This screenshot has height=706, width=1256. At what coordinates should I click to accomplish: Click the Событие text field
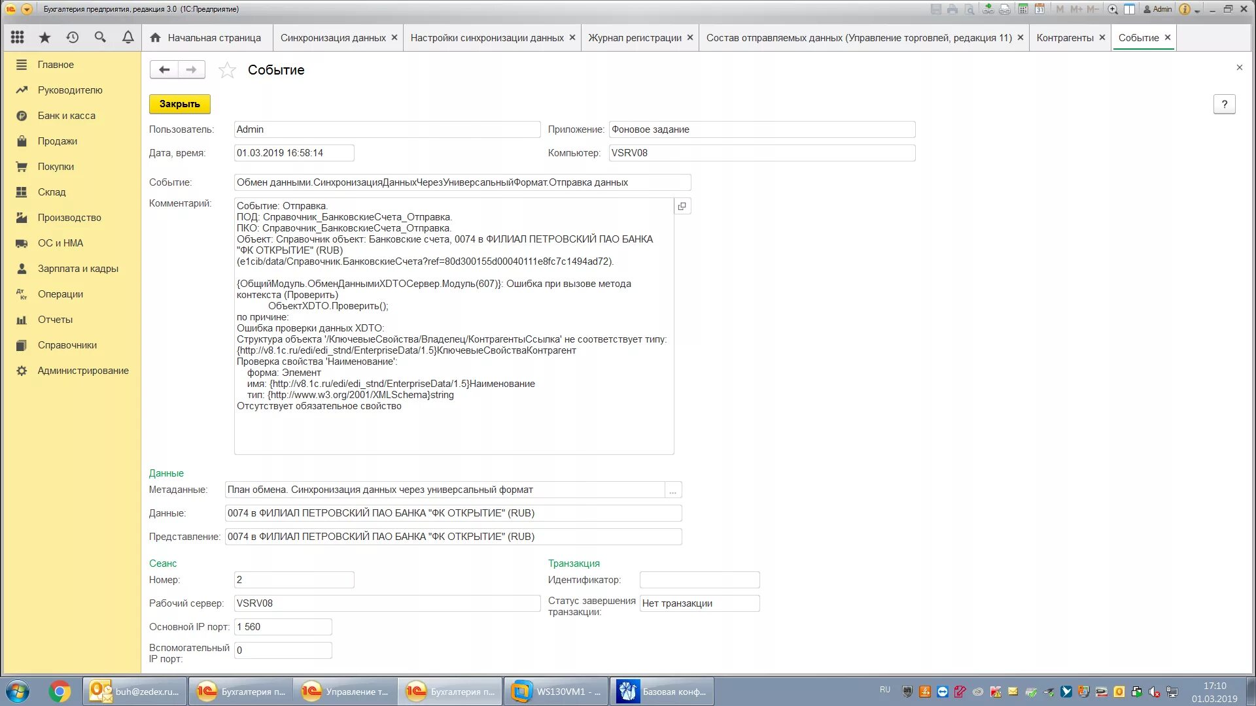462,182
